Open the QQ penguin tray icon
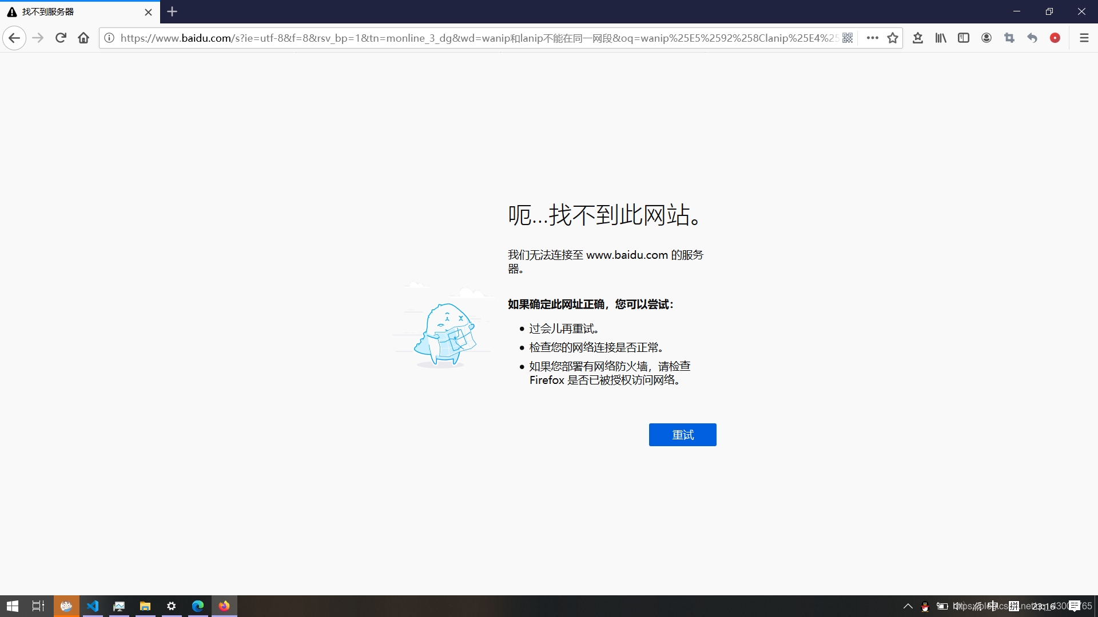This screenshot has height=617, width=1098. click(925, 607)
